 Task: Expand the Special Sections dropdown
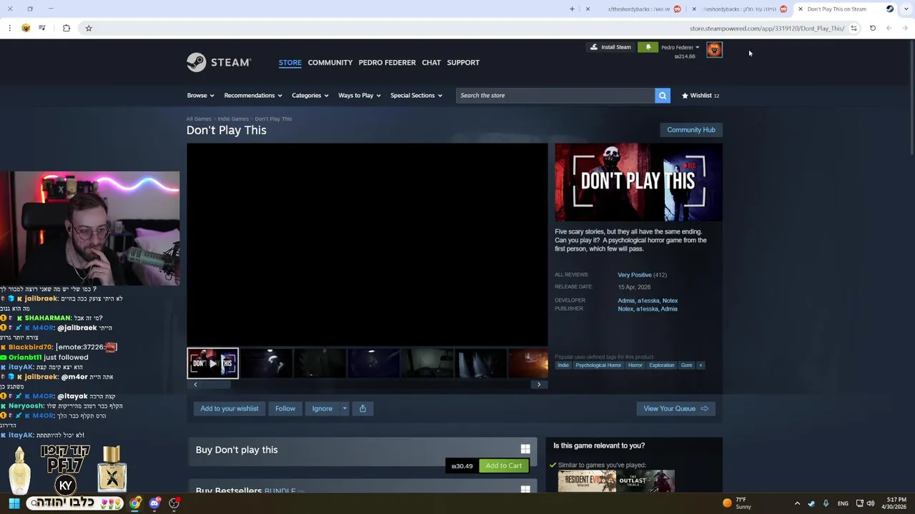[x=416, y=95]
